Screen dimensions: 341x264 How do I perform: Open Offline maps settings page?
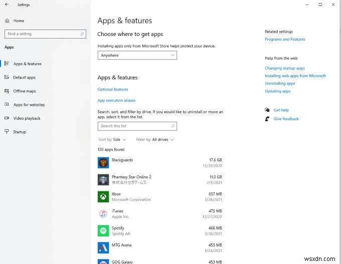click(25, 91)
